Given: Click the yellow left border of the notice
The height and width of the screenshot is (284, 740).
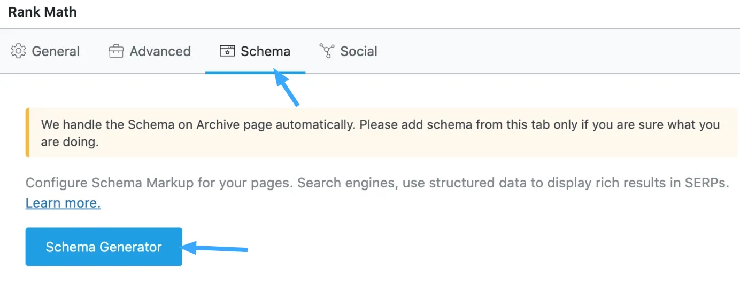Looking at the screenshot, I should point(27,132).
